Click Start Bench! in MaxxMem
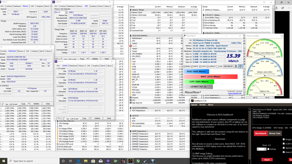 tap(228, 66)
